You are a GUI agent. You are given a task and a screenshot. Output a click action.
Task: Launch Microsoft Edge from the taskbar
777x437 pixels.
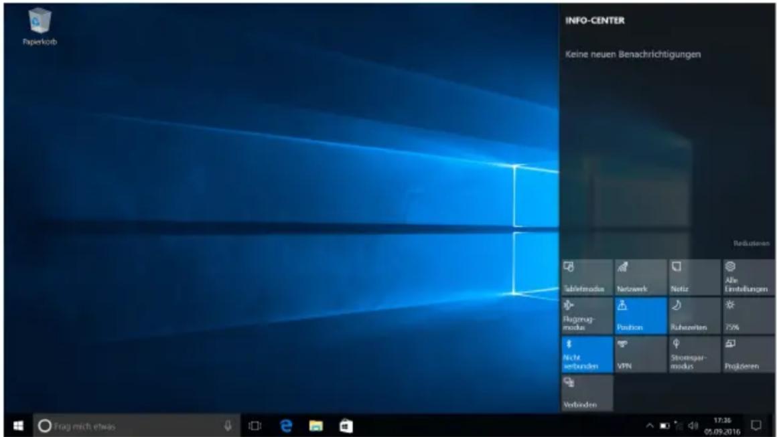286,426
